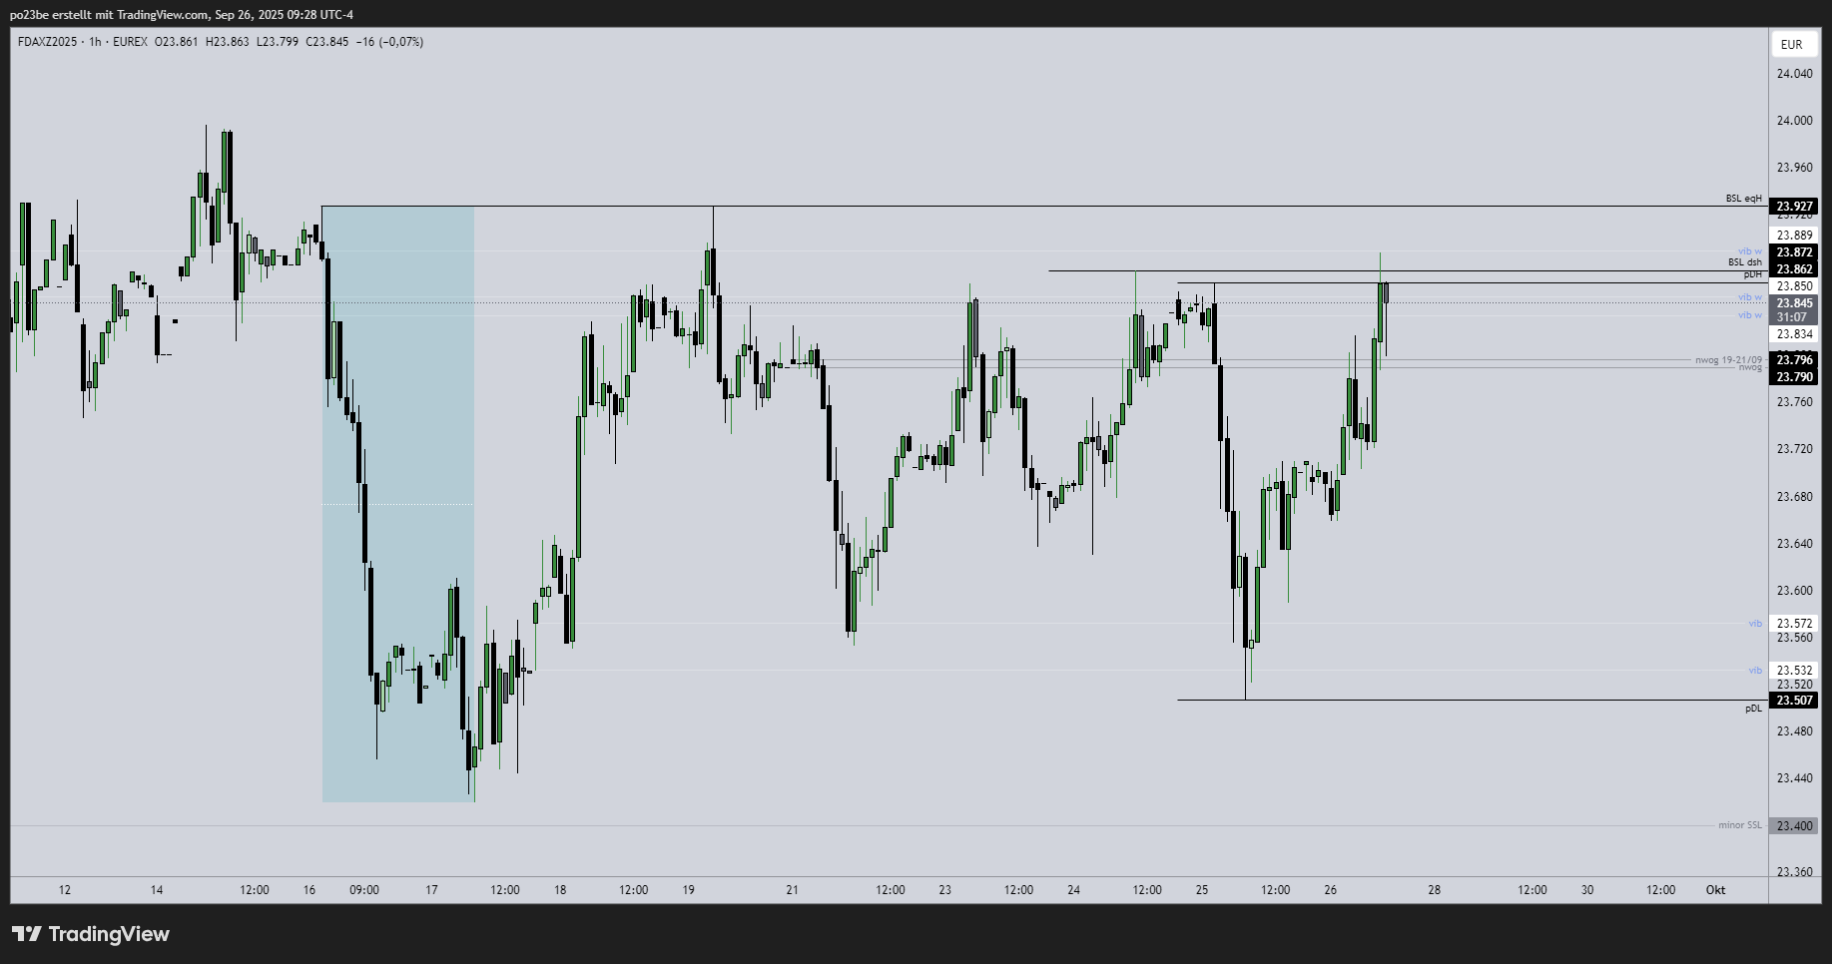Click the 23.872 vib w price tag
Viewport: 1832px width, 964px height.
(x=1794, y=252)
